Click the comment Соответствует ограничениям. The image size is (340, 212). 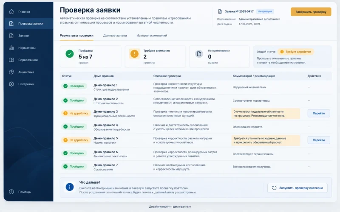(x=253, y=154)
